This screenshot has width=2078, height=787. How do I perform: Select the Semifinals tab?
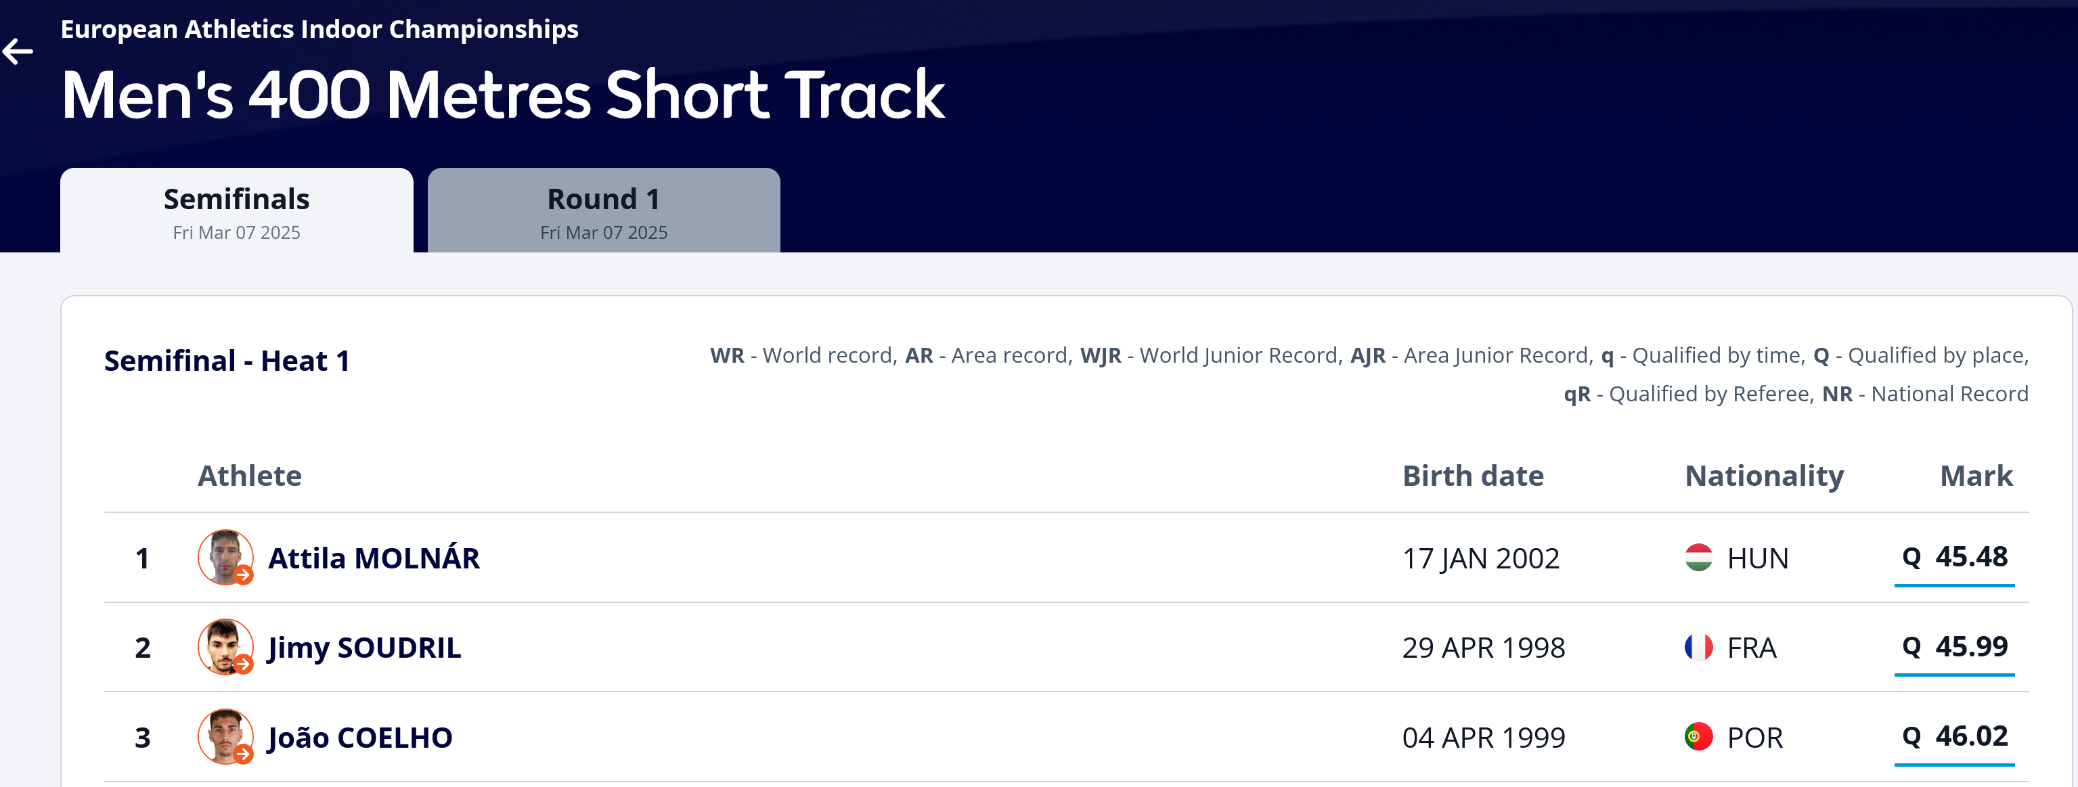click(236, 210)
